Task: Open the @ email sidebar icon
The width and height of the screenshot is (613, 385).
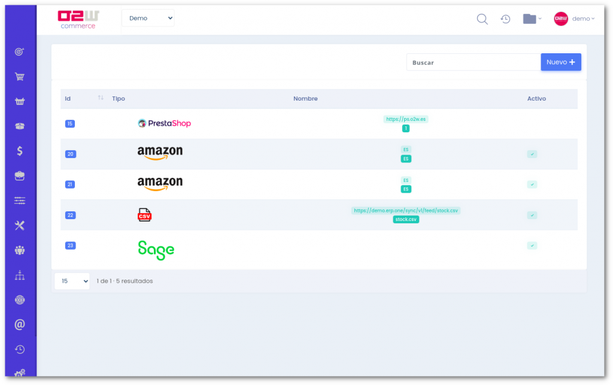Action: [20, 325]
